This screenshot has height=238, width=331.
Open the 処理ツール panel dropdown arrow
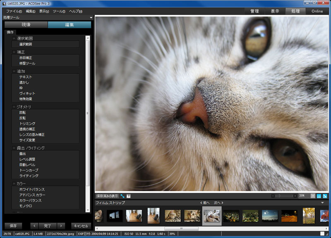91,17
